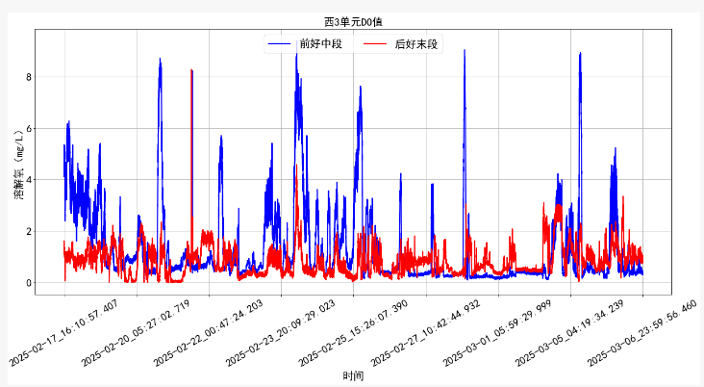
Task: Click the red line swatch in legend
Action: point(374,44)
